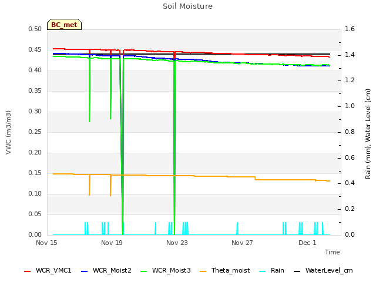Toggle the WCR_Moist3 legend entry
The height and width of the screenshot is (282, 376).
[x=166, y=270]
